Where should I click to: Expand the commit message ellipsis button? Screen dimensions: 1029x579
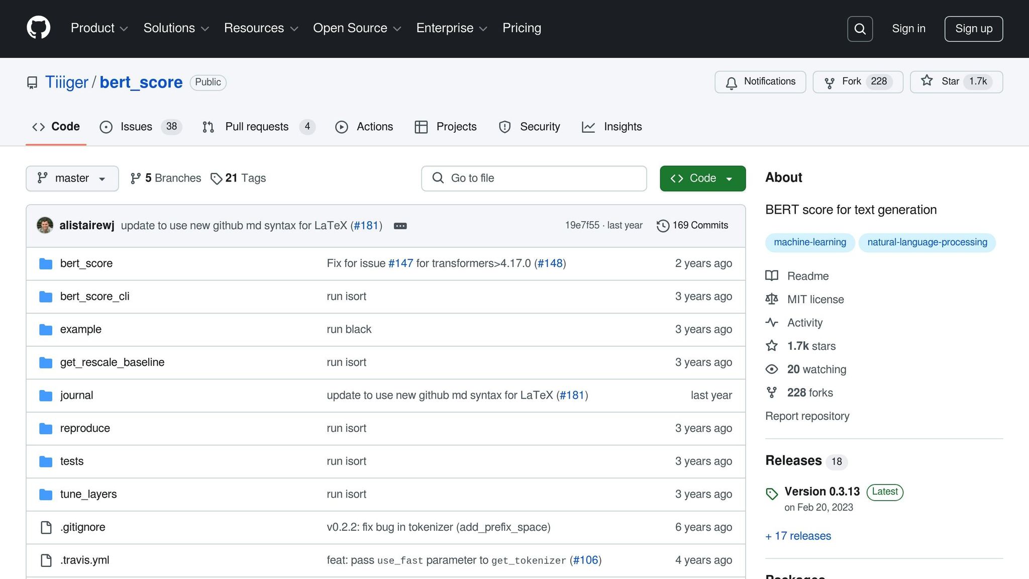click(x=400, y=226)
